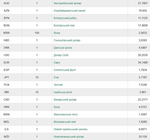This screenshot has width=150, height=140.
Task: Open the Долар США link
Action: pos(61,55)
